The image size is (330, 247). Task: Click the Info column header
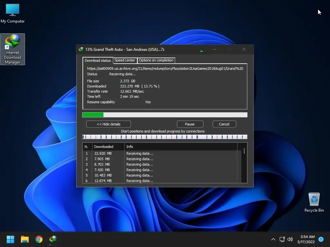181,147
